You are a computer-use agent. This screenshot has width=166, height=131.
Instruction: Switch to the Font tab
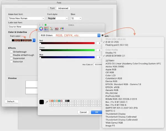(52, 8)
